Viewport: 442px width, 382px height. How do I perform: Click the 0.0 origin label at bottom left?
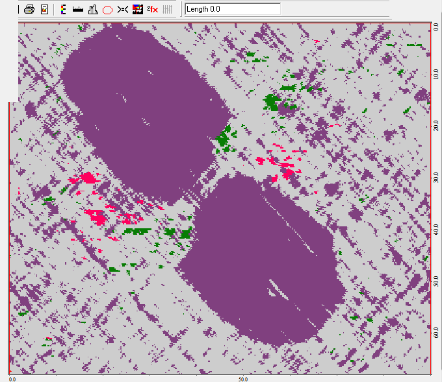[x=12, y=379]
